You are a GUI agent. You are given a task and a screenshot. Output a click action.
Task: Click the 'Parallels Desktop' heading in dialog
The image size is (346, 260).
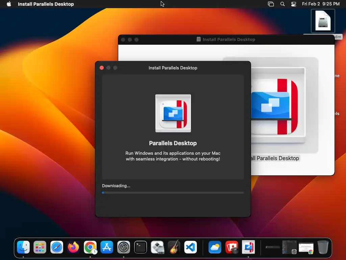click(x=173, y=143)
